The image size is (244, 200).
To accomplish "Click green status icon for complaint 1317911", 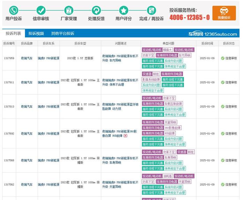I will pos(223,83).
